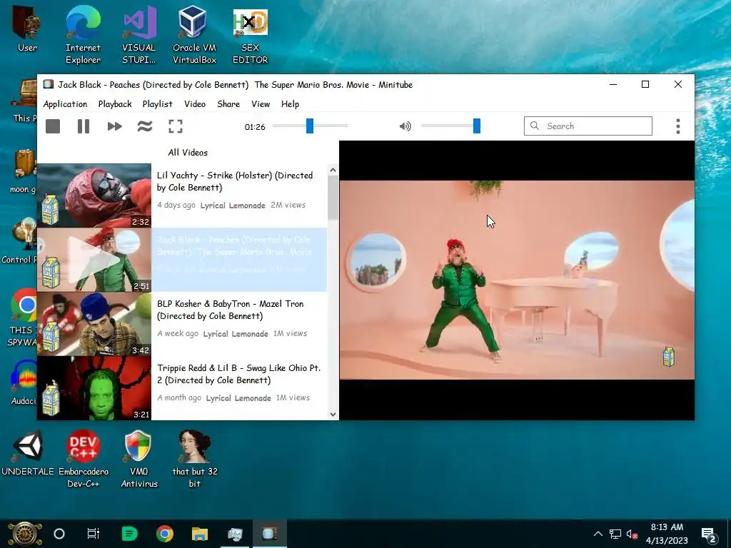Open the Video menu
Screen dimensions: 731x548
(x=194, y=104)
